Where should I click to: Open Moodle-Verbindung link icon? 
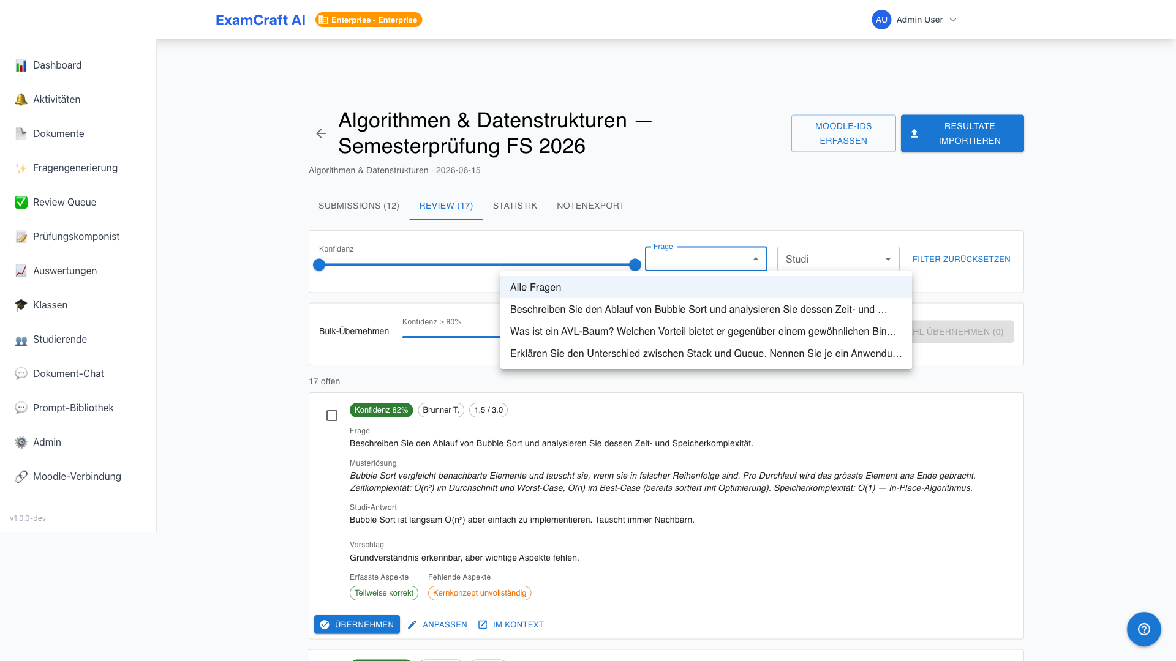(x=21, y=476)
